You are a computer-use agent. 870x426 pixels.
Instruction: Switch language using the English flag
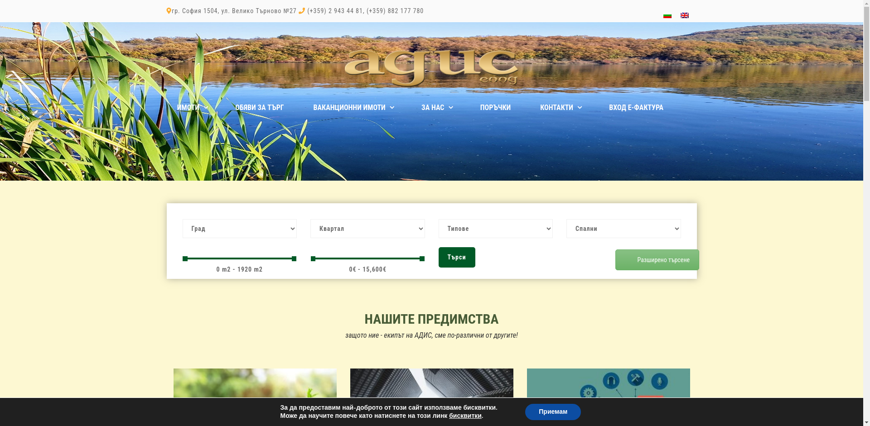pos(684,15)
